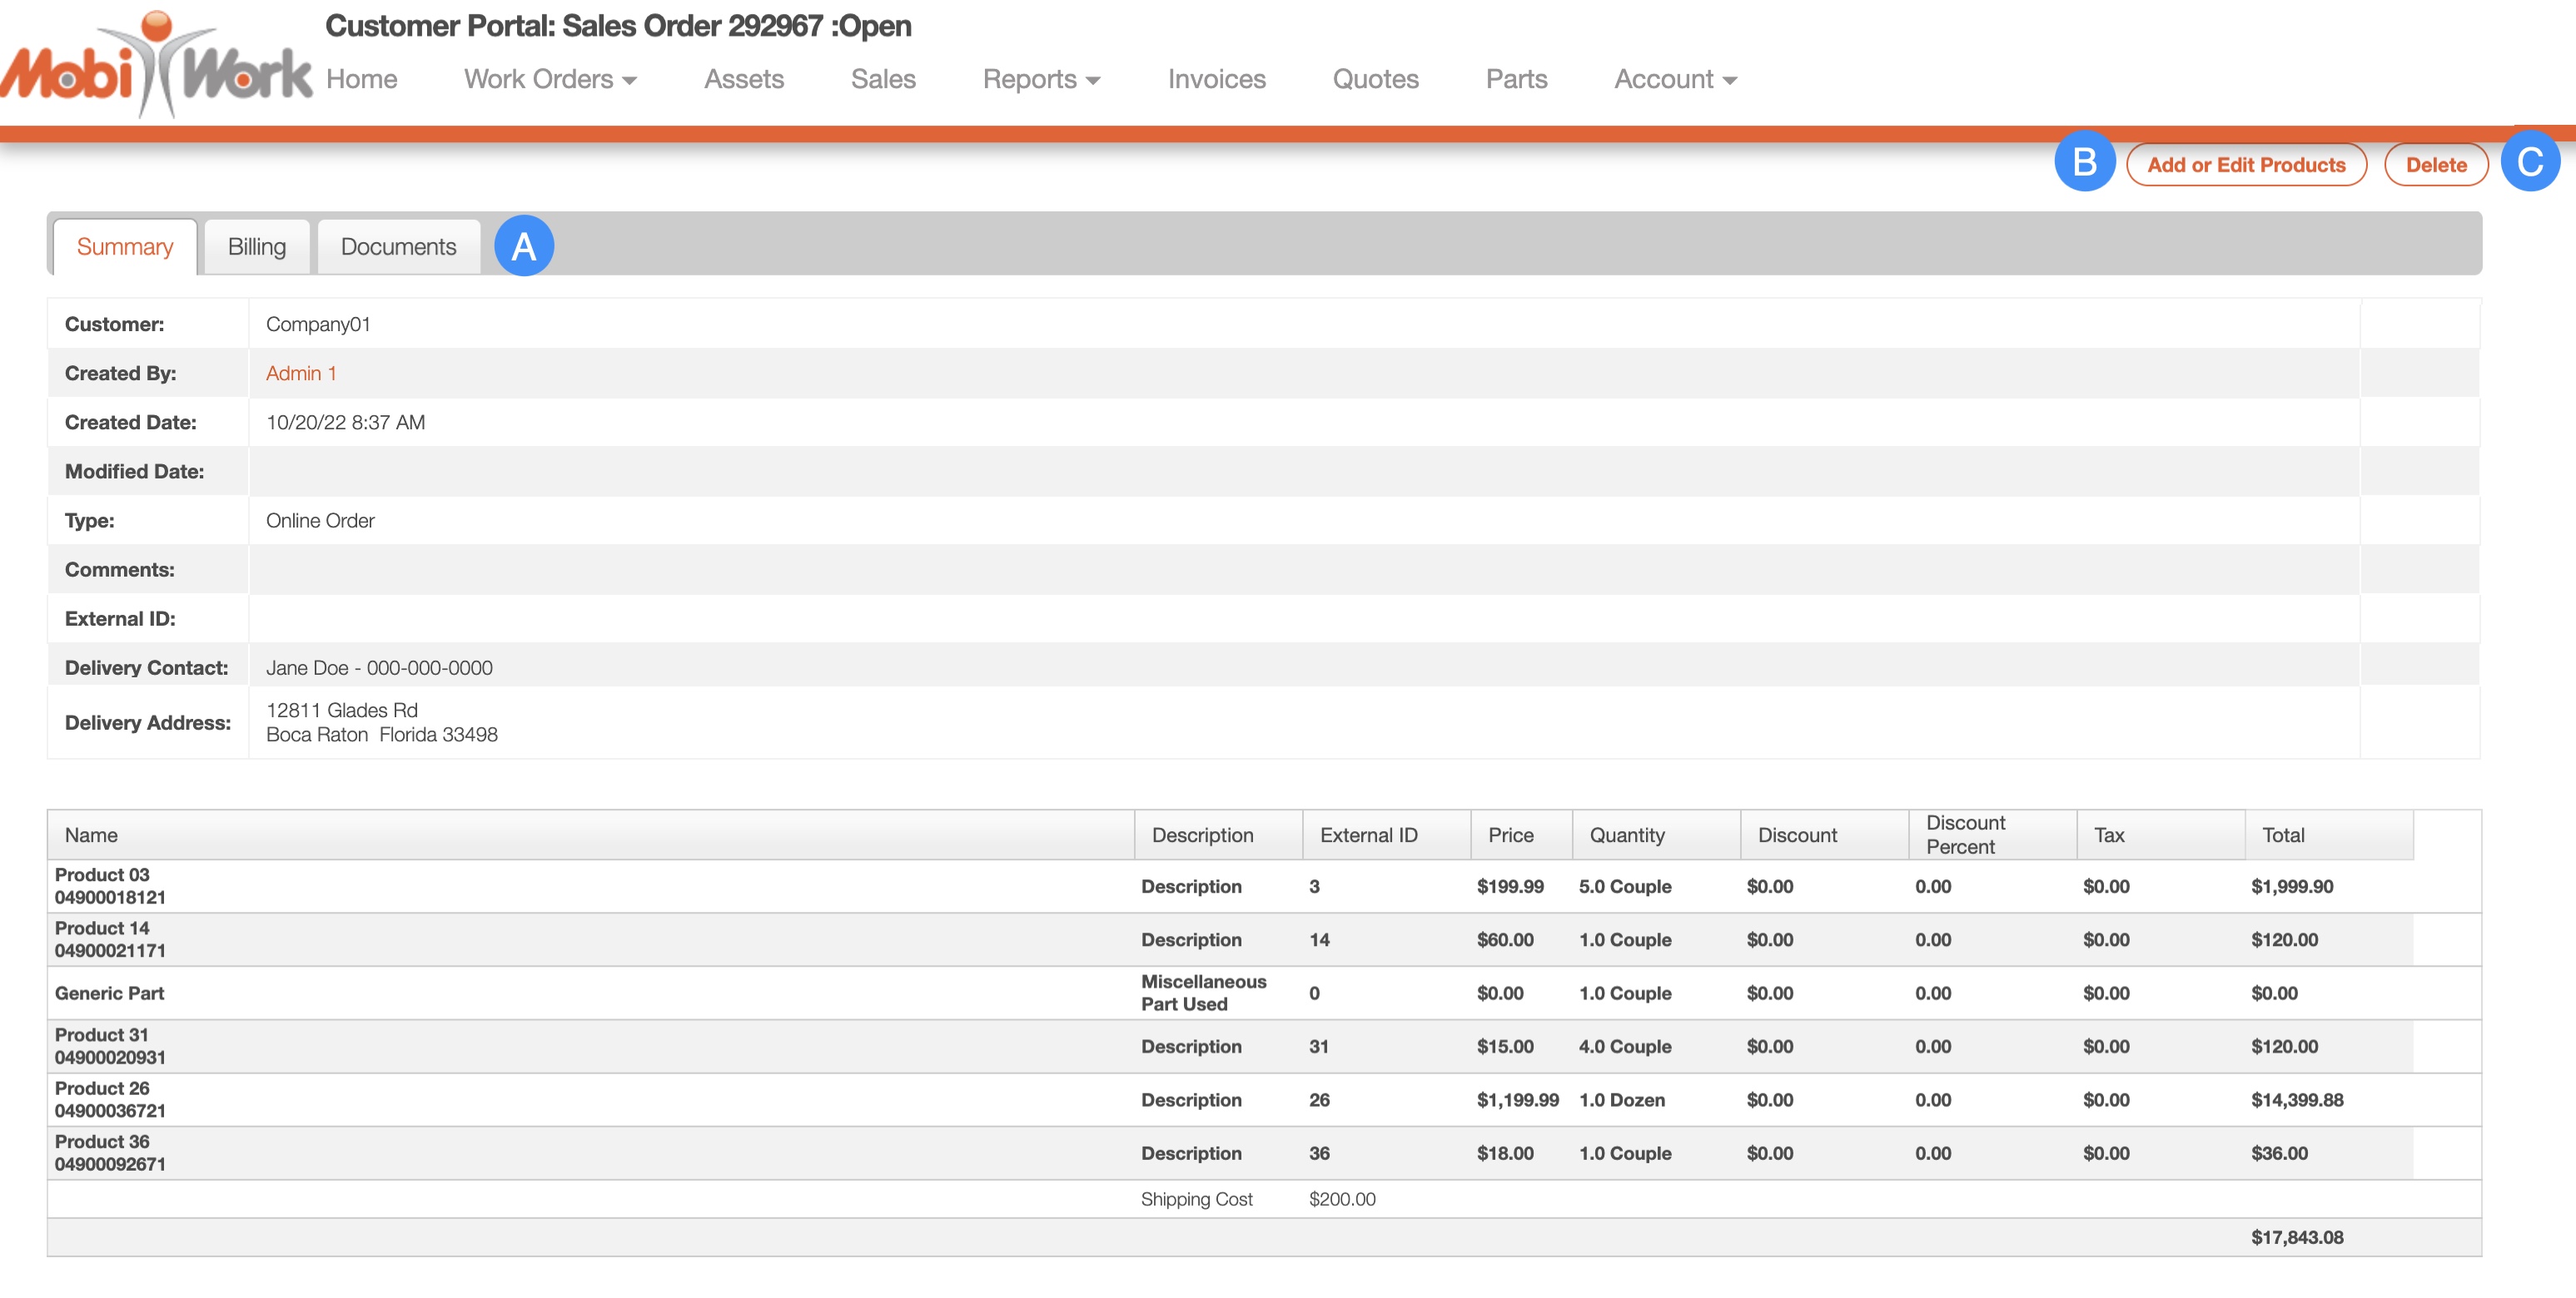
Task: Go to the Home page
Action: coord(361,79)
